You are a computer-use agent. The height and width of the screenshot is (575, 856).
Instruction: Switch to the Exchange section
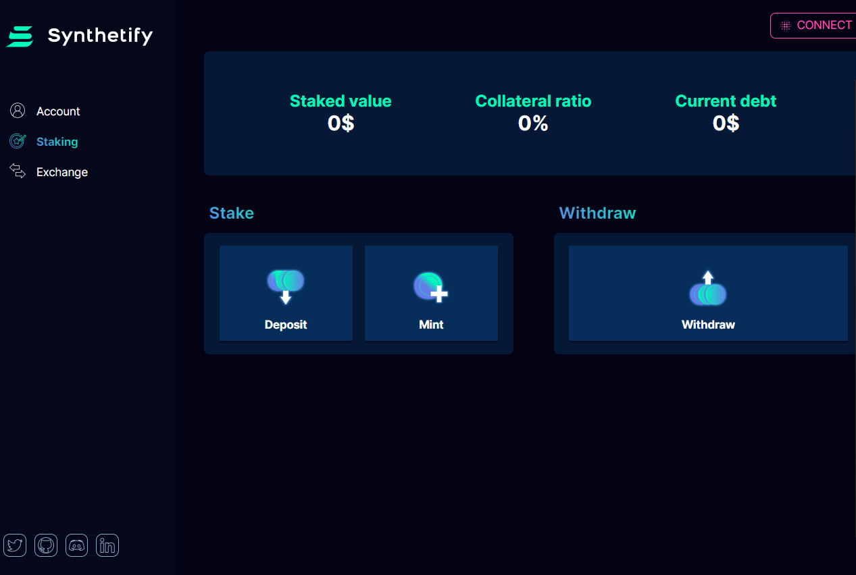pyautogui.click(x=62, y=172)
